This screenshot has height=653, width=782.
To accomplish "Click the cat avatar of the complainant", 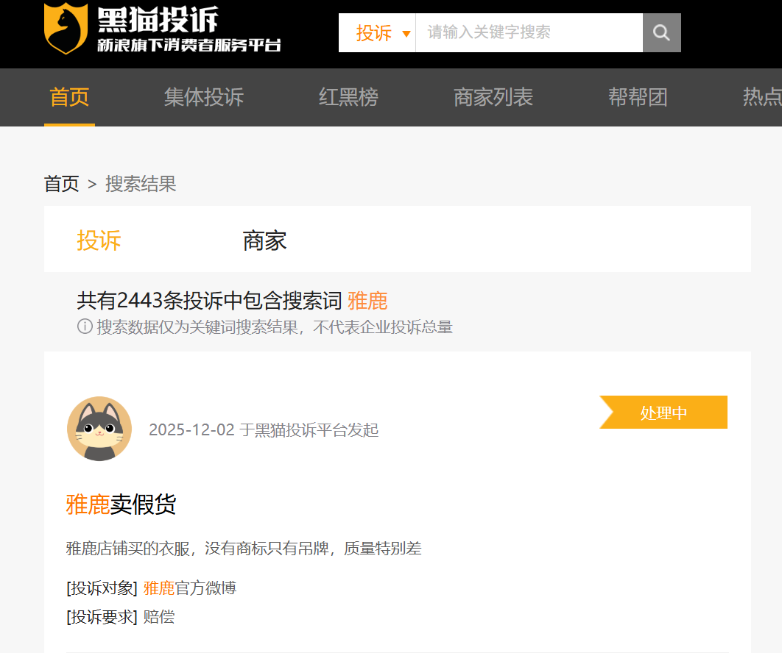I will click(x=99, y=429).
